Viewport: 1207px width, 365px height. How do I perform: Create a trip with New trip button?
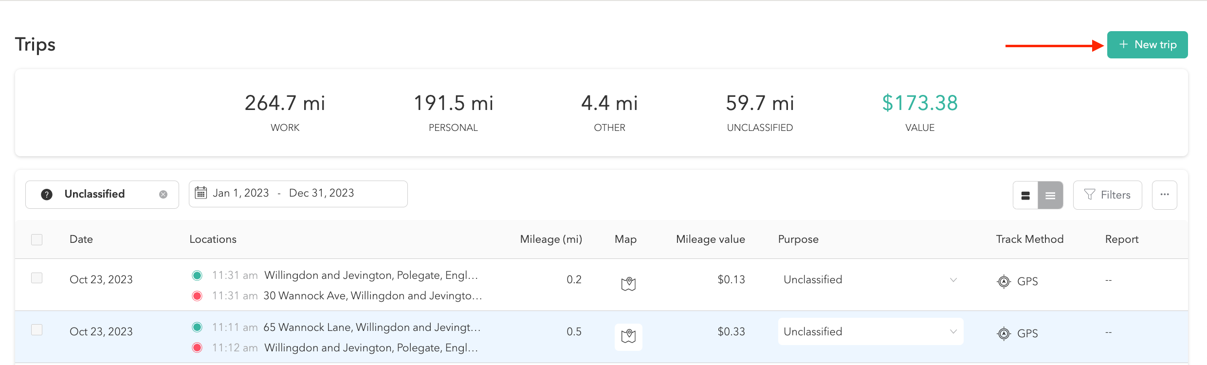(x=1147, y=45)
